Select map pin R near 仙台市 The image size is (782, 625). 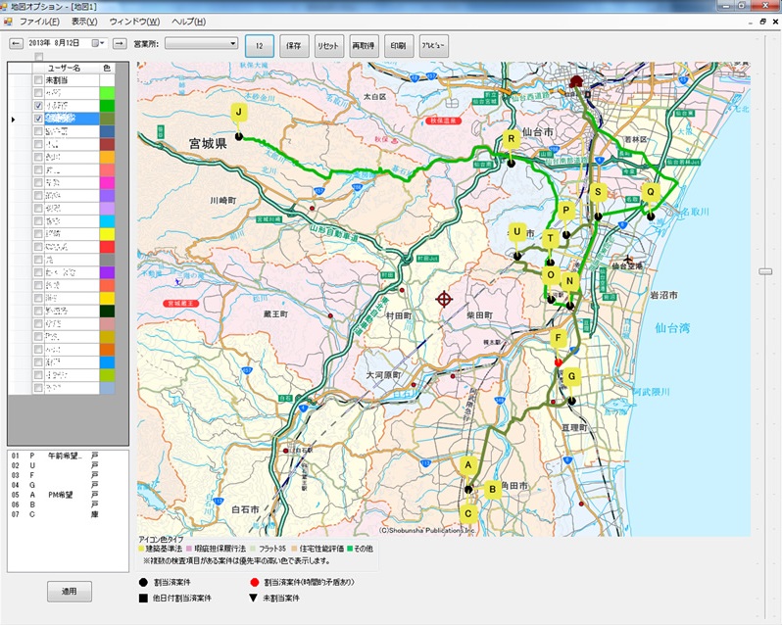coord(511,140)
